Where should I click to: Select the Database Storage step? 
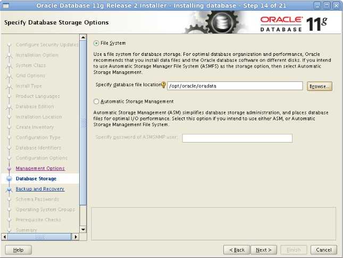pos(36,179)
